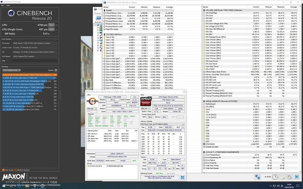The height and width of the screenshot is (189, 303).
Task: Close sensors with the blue X icon
Action: [x=297, y=177]
